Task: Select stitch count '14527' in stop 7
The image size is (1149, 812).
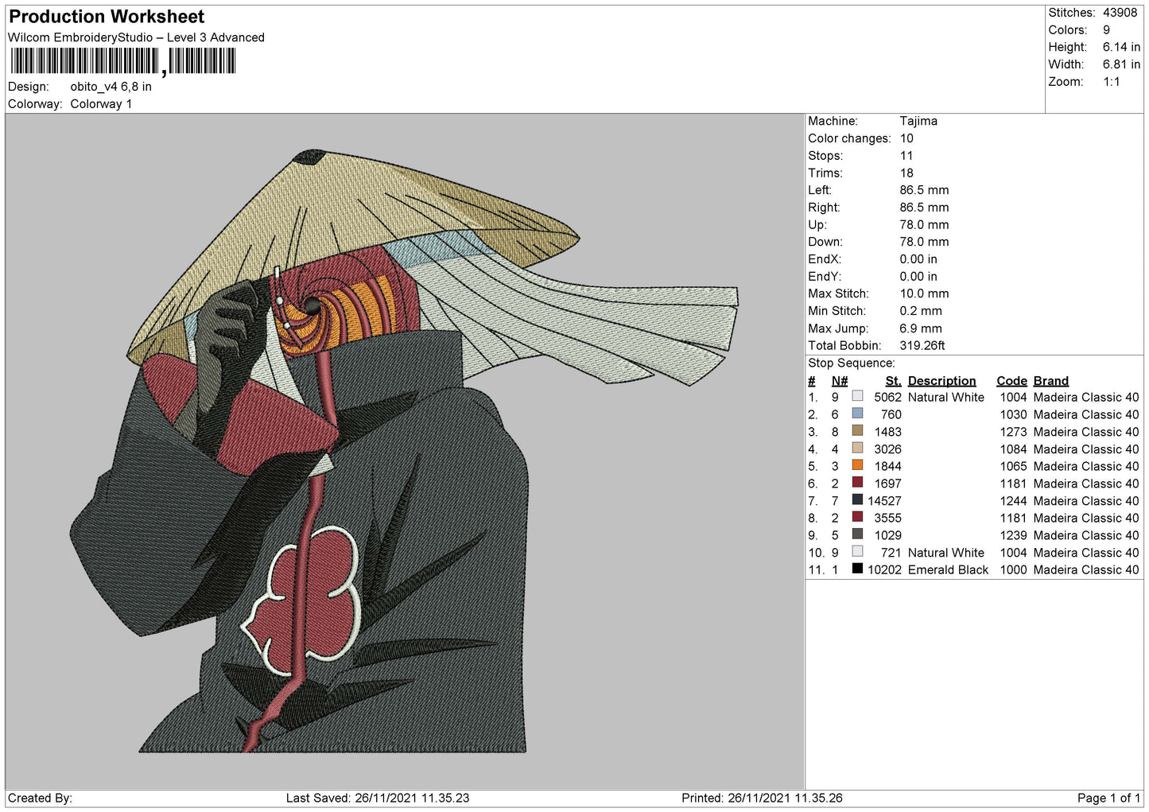Action: click(884, 501)
